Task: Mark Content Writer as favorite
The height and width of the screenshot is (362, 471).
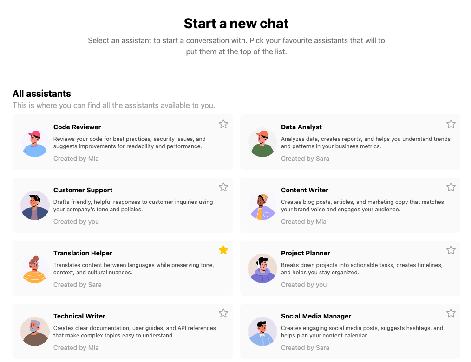Action: click(451, 187)
